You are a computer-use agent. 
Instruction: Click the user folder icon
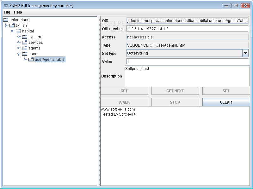tap(24, 54)
